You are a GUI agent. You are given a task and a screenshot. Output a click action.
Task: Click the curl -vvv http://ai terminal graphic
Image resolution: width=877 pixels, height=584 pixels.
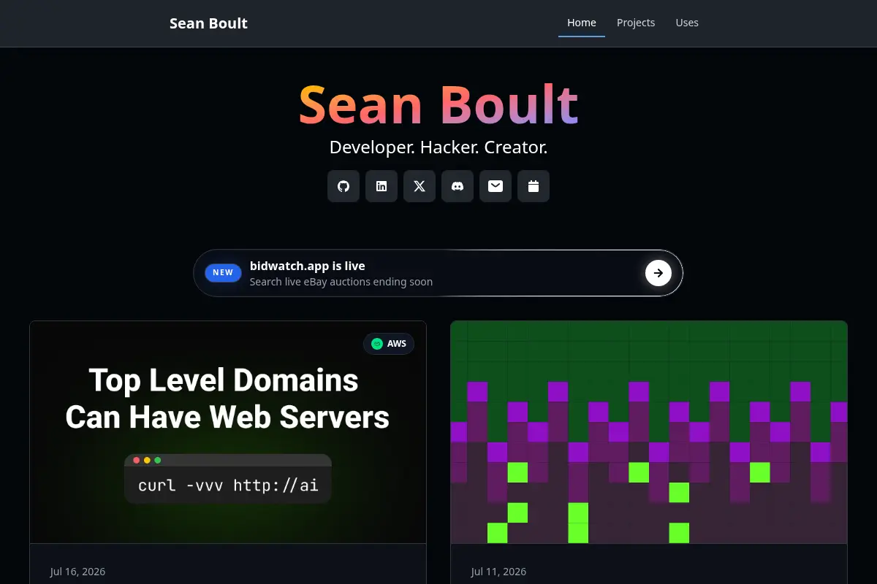[228, 479]
